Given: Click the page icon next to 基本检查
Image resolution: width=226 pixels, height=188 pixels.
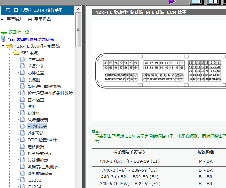Looking at the screenshot, I should coord(22,99).
